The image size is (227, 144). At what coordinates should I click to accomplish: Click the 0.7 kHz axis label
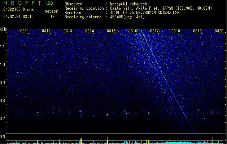coord(3,119)
